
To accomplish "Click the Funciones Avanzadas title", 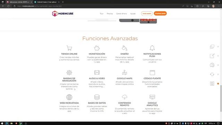I will [x=110, y=39].
